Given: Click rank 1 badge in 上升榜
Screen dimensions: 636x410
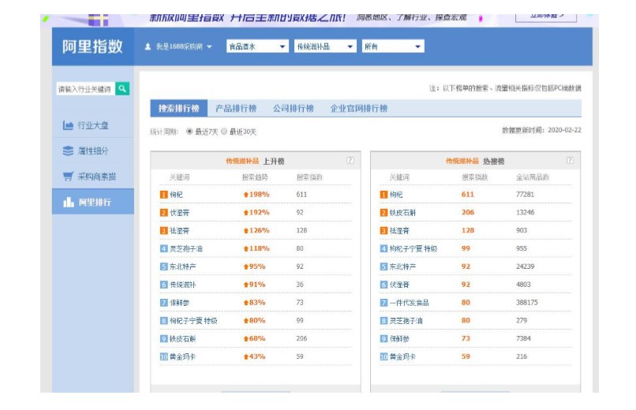Looking at the screenshot, I should (x=164, y=195).
